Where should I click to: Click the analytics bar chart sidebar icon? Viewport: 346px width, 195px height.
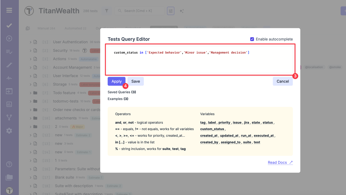[9, 104]
